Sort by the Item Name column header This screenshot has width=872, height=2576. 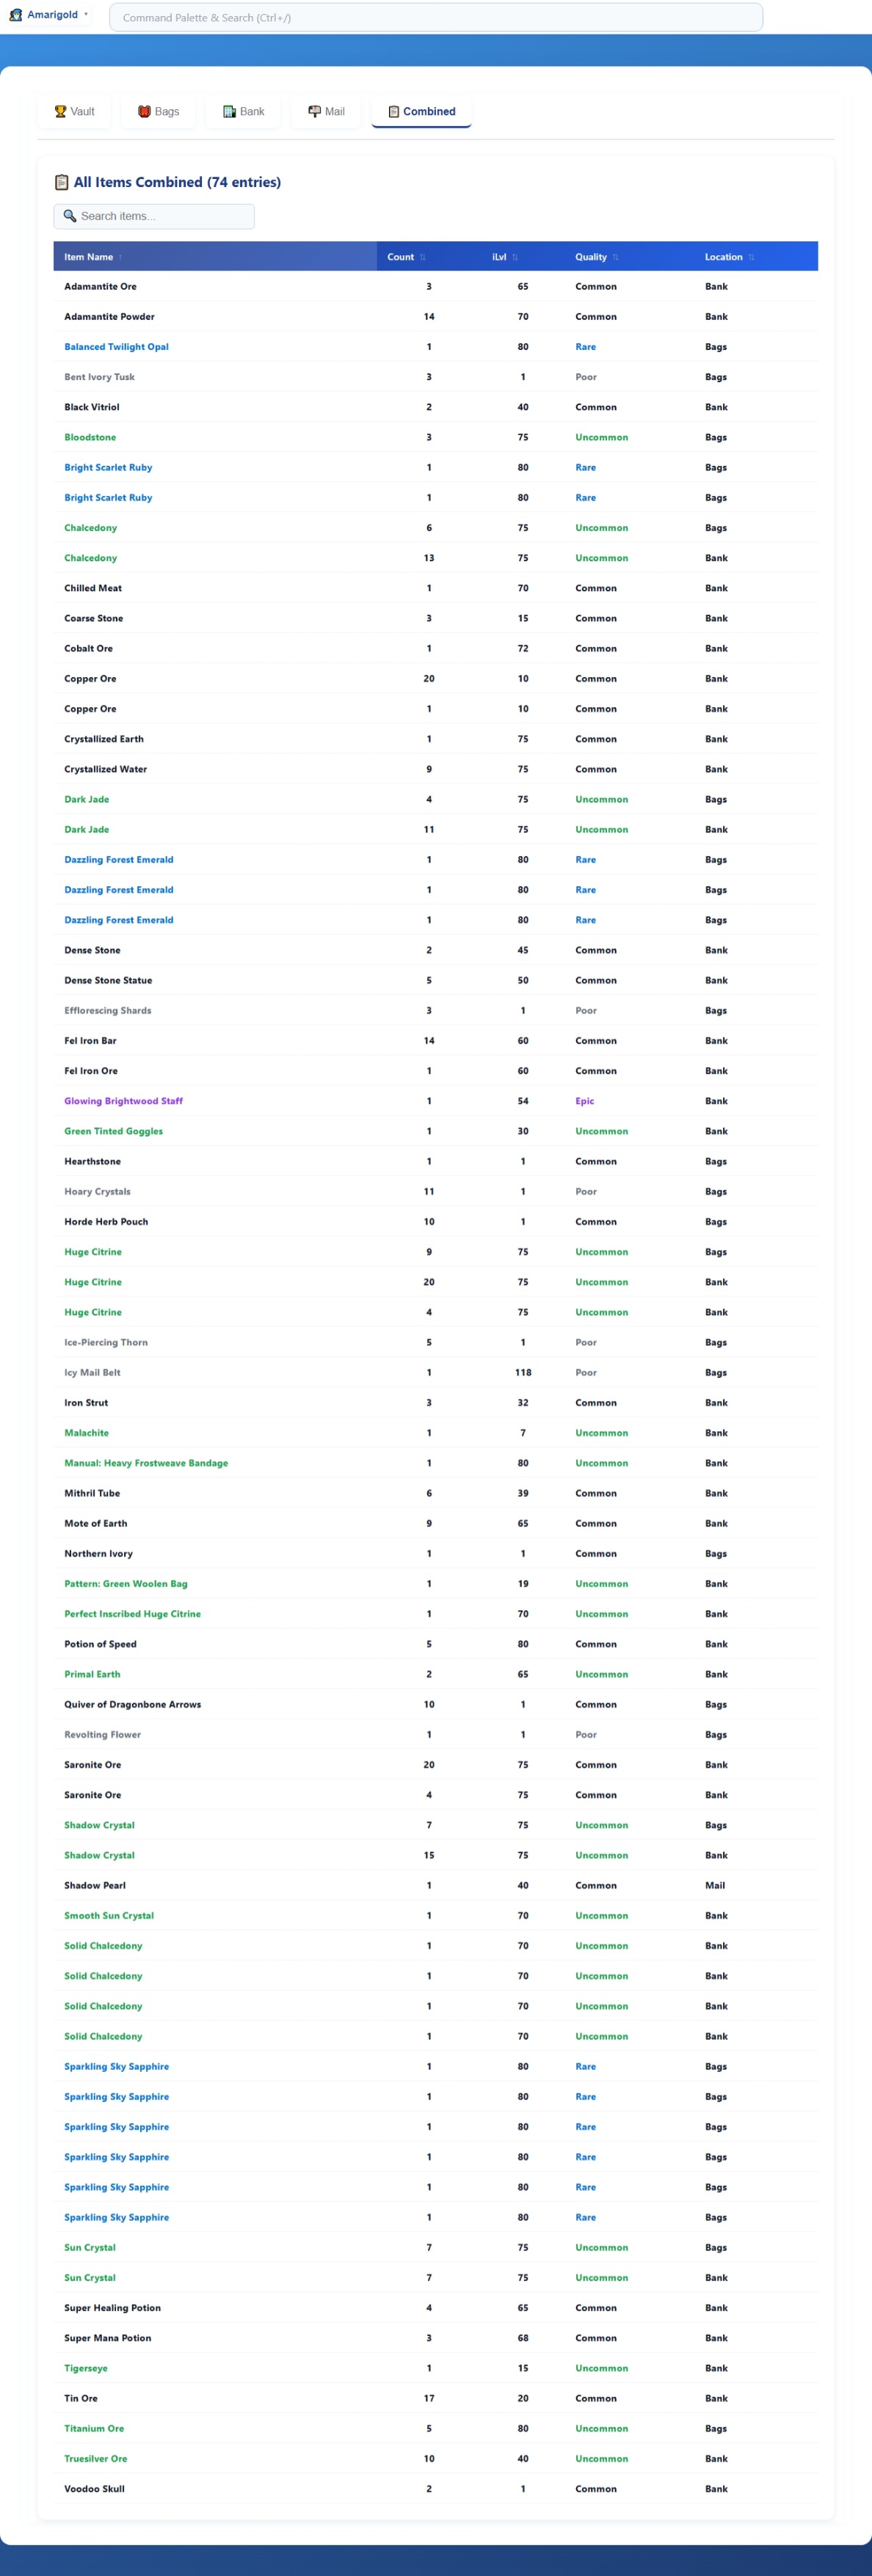tap(88, 257)
